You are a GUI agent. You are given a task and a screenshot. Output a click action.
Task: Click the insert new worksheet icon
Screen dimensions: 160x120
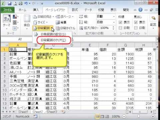[63, 112]
